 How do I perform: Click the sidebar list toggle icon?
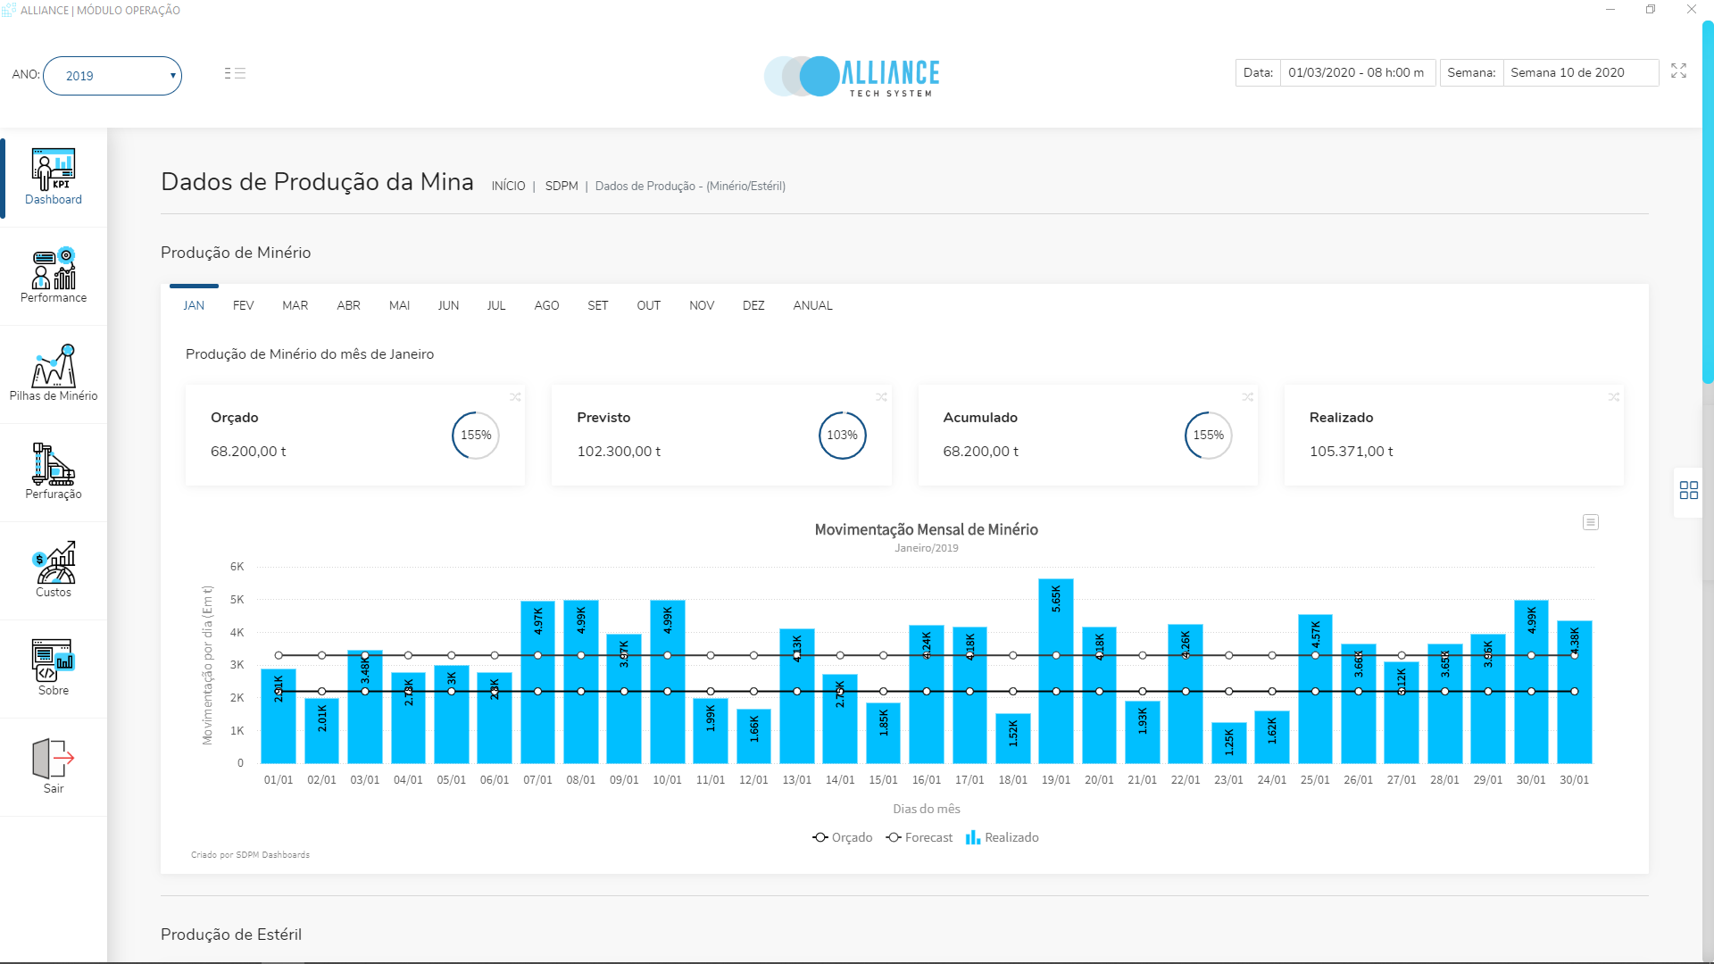click(x=235, y=73)
